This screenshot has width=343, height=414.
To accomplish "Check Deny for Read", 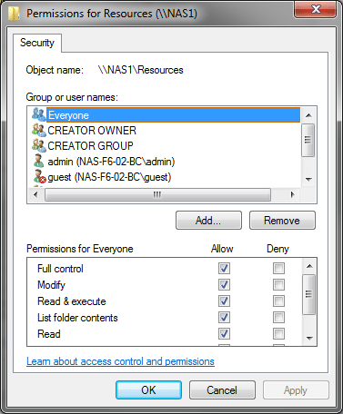I will (x=278, y=333).
